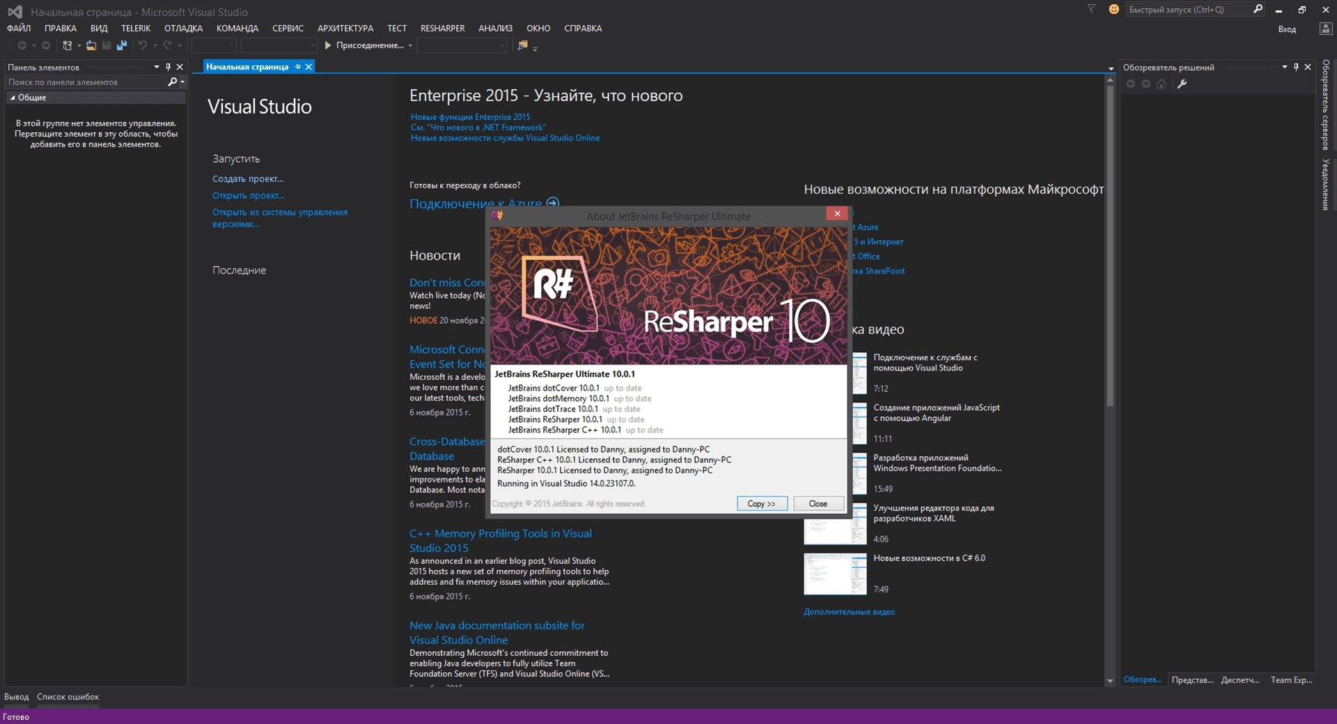Click the Solution Explorer Home icon
1337x724 pixels.
point(1162,84)
